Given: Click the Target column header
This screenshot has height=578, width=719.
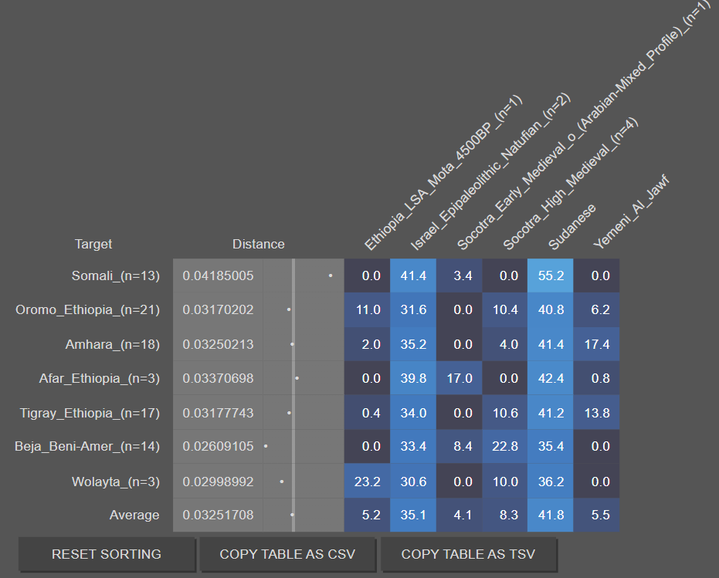Looking at the screenshot, I should (x=93, y=244).
